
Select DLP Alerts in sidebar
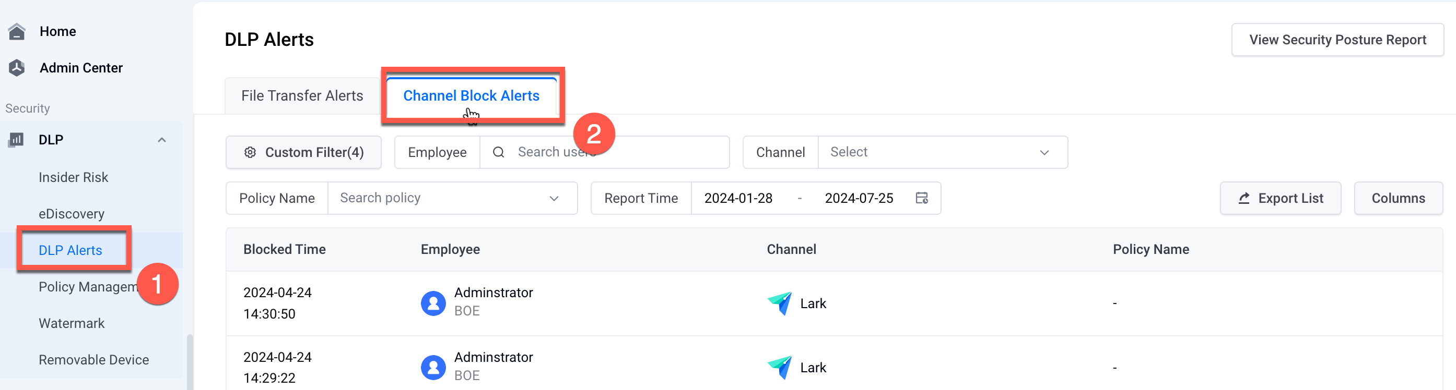pyautogui.click(x=71, y=251)
